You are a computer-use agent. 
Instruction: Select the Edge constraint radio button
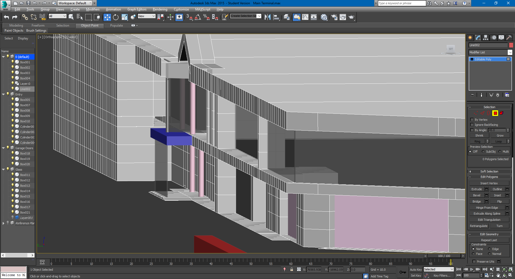point(489,249)
